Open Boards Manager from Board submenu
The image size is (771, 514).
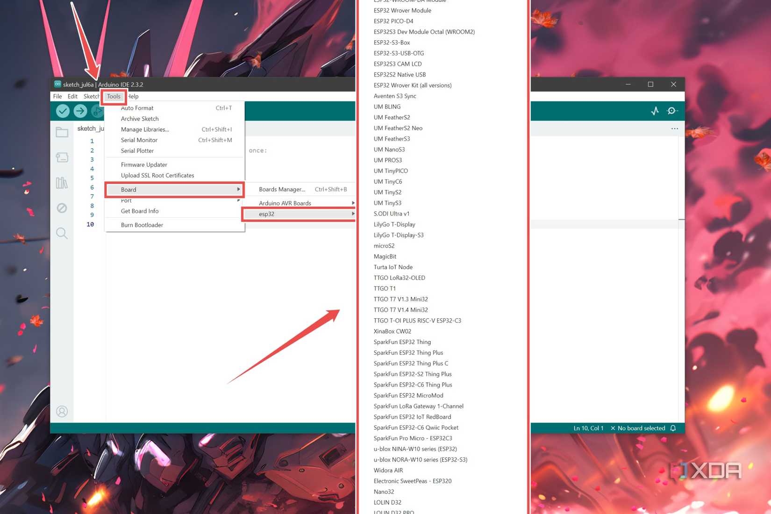[301, 189]
